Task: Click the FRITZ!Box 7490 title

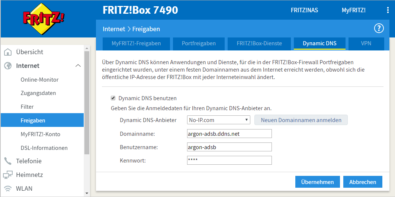Action: 140,10
